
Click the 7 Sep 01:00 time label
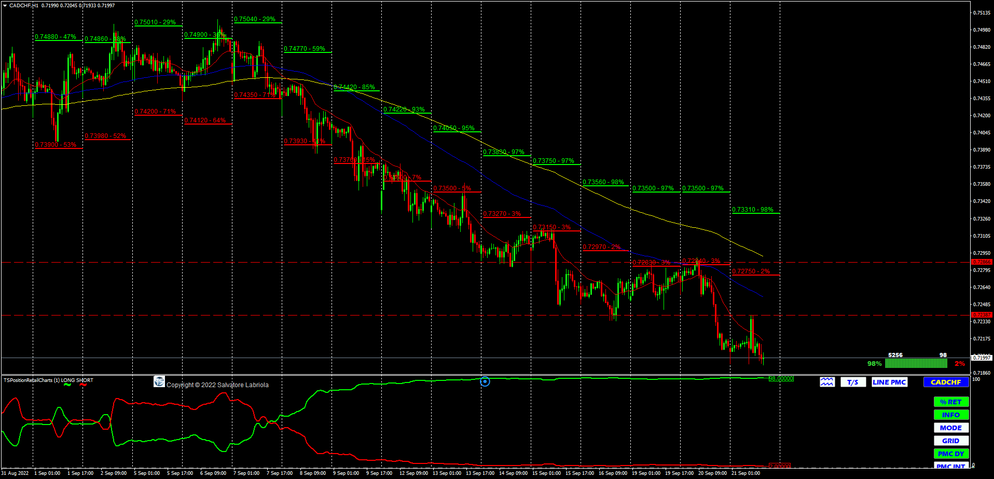[246, 473]
